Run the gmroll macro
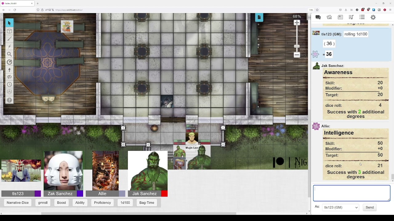This screenshot has height=221, width=394. tap(43, 203)
